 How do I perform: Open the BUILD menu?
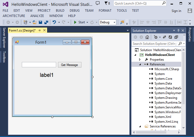[60, 11]
